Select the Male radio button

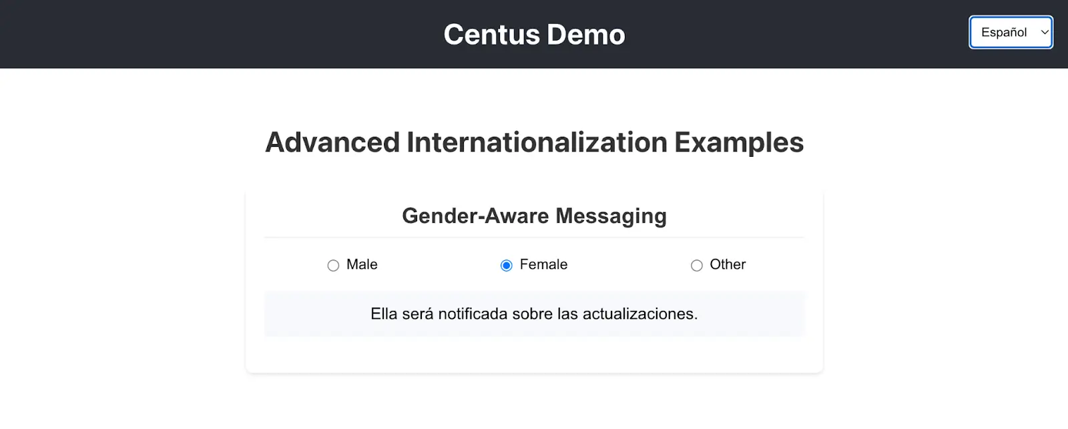pos(333,266)
